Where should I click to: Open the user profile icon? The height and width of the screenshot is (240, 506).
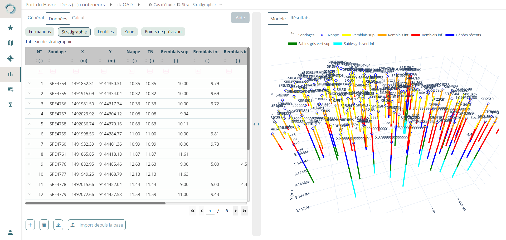pyautogui.click(x=10, y=232)
